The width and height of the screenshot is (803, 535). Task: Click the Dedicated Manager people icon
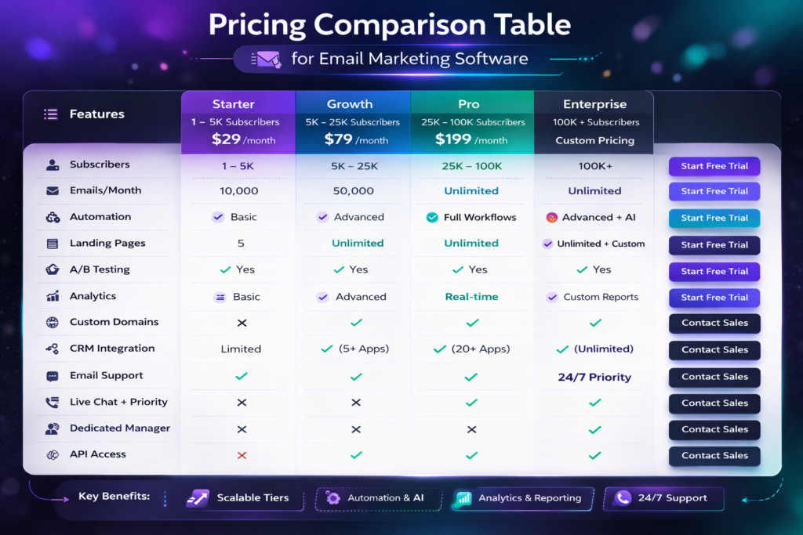(x=53, y=429)
